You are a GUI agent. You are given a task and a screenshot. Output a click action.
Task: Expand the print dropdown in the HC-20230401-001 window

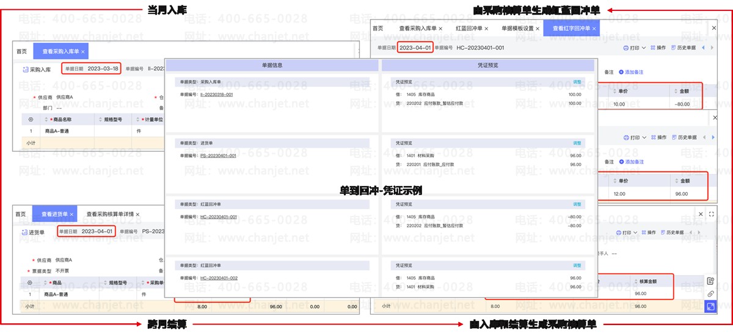click(643, 48)
